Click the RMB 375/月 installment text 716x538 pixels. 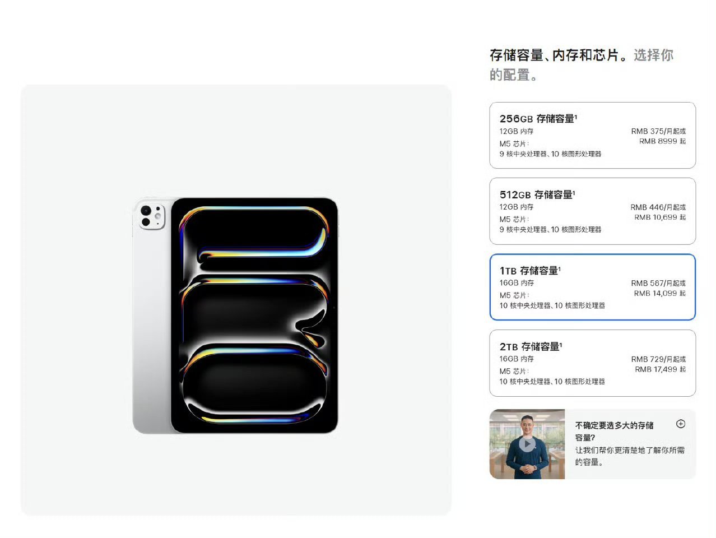click(658, 131)
